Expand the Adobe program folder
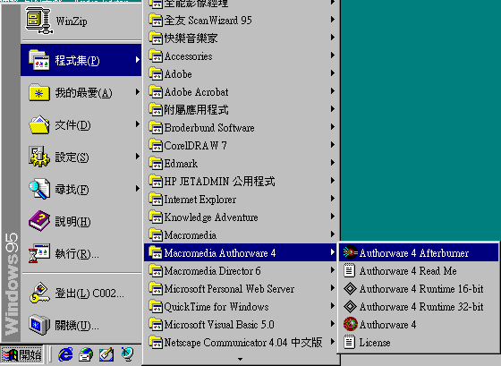501x366 pixels. [x=242, y=74]
